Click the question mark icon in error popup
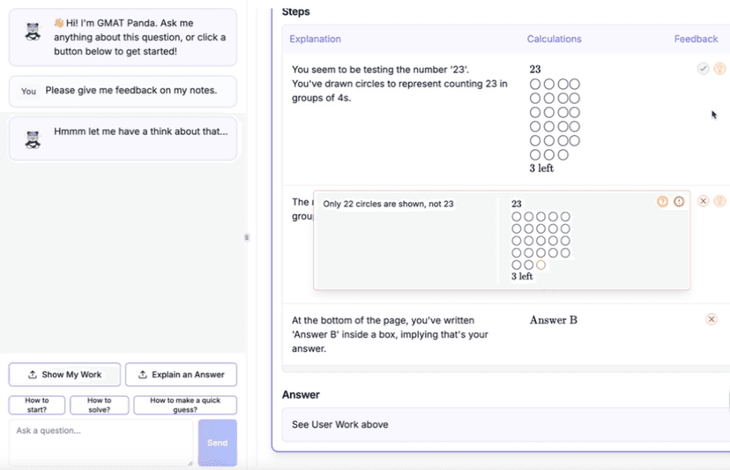 (x=662, y=202)
